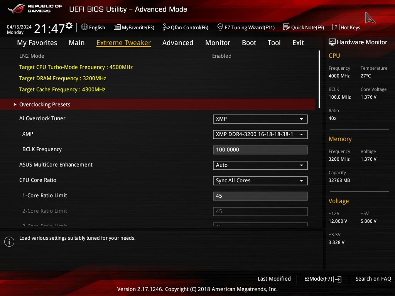
Task: Click the BCLK Frequency input field
Action: 260,150
